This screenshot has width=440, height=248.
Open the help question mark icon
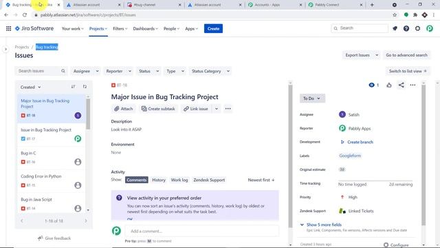[x=406, y=28]
